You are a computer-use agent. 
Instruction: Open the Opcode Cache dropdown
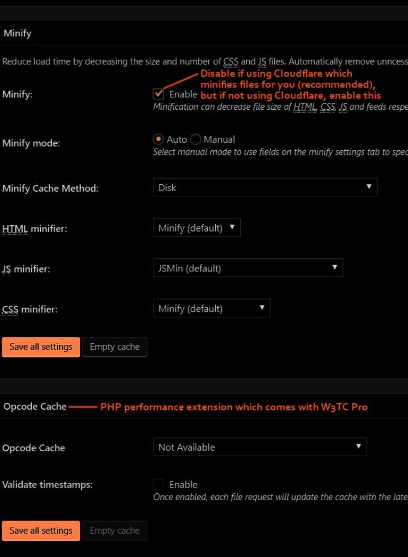(x=260, y=447)
